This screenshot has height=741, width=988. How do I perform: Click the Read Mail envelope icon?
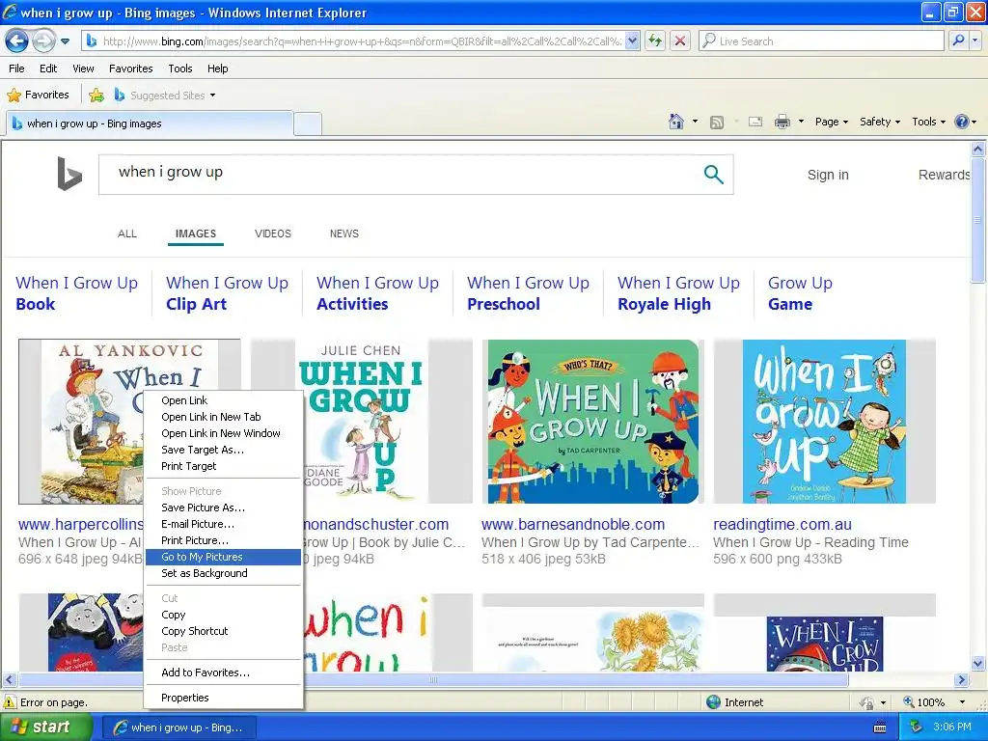[755, 122]
